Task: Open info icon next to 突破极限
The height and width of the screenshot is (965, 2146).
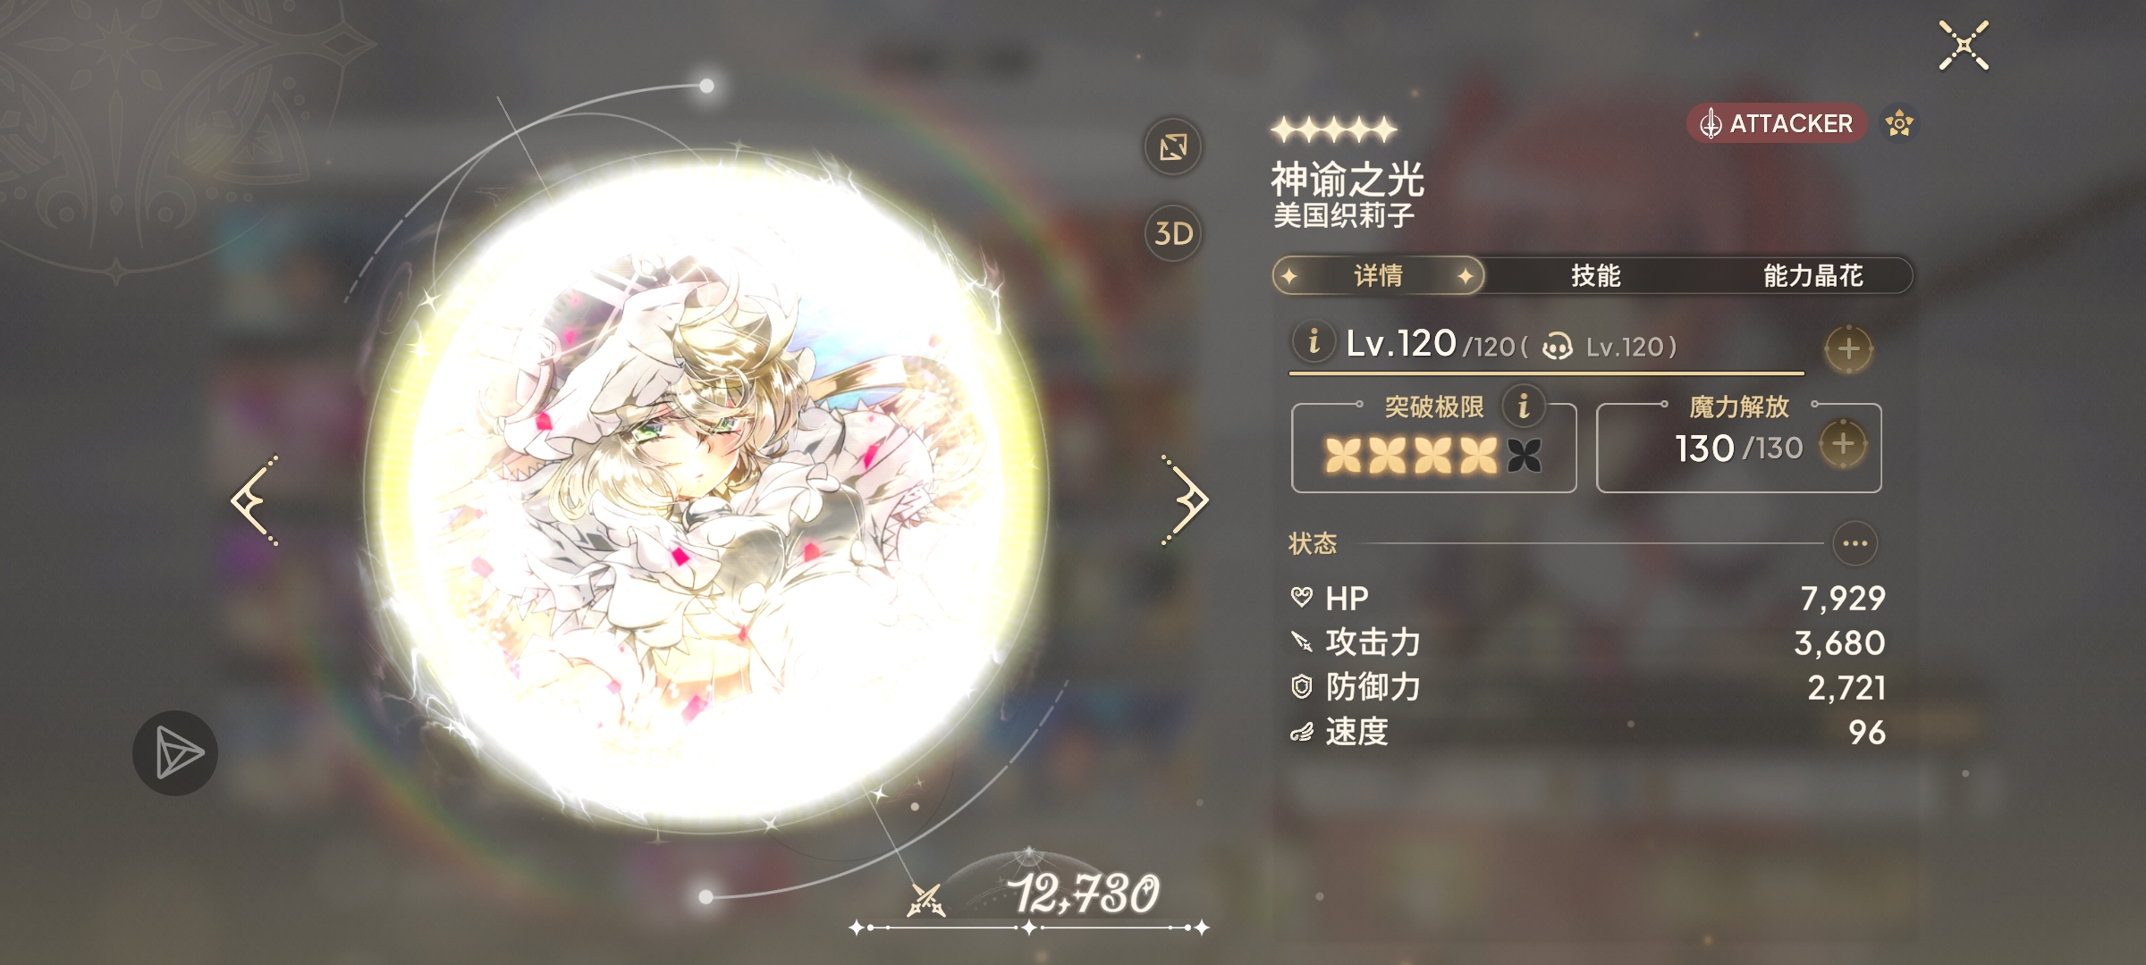Action: point(1524,407)
